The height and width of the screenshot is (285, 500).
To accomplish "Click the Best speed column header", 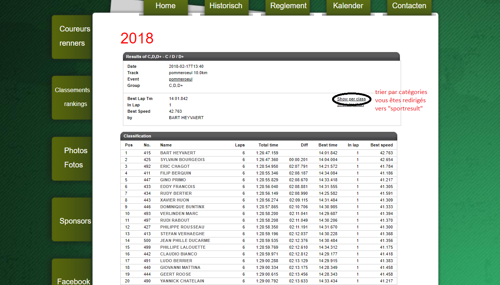I will click(382, 145).
